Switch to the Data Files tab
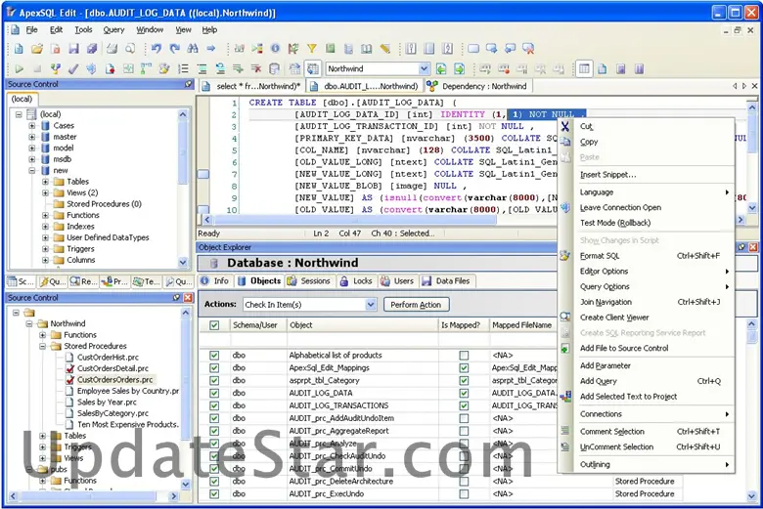 pyautogui.click(x=447, y=281)
